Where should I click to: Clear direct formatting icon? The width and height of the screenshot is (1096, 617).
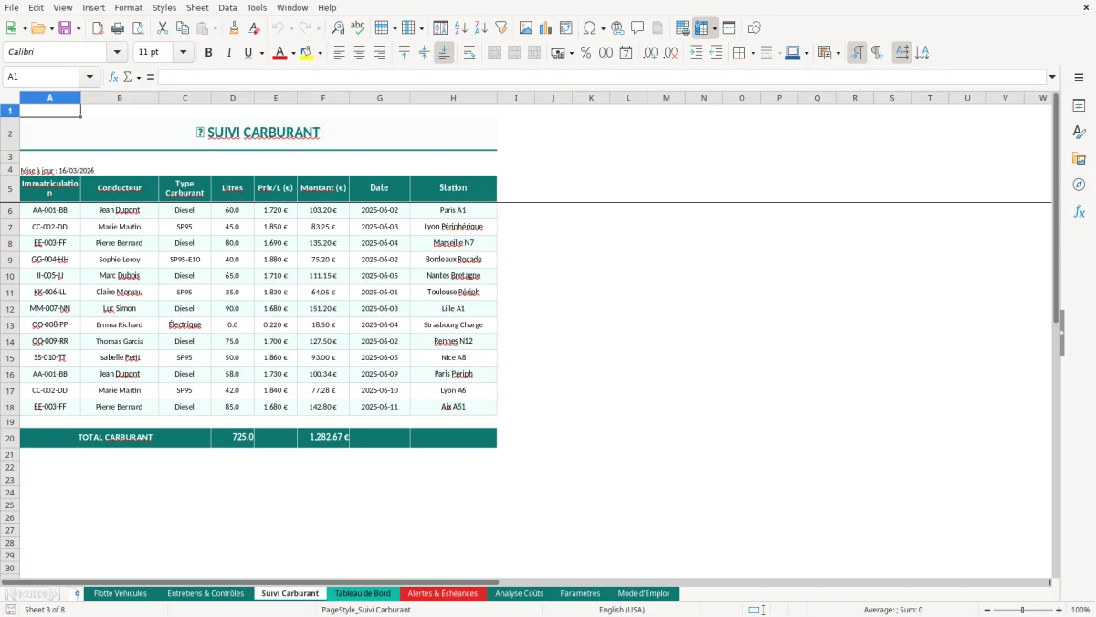pyautogui.click(x=255, y=28)
